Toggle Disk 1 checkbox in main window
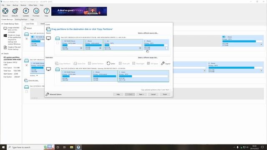 [x=27, y=39]
